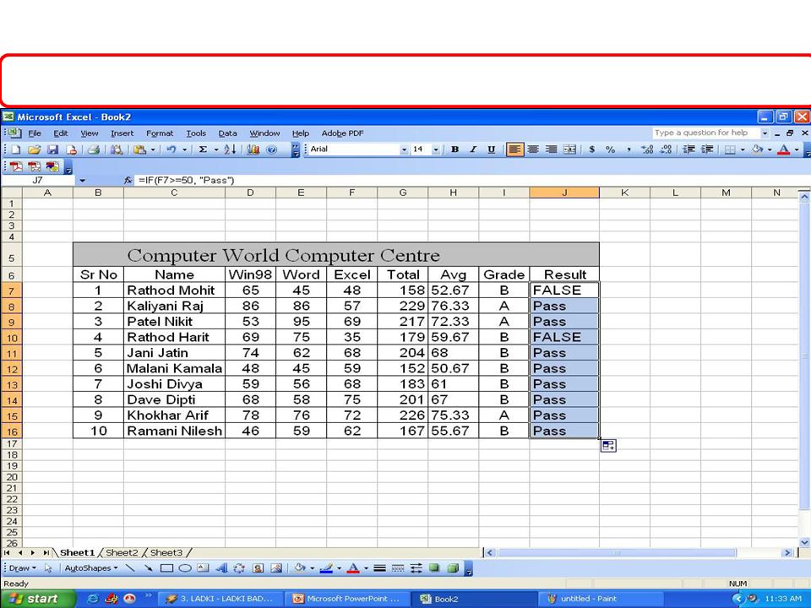
Task: Save the workbook with the Save icon
Action: point(52,149)
